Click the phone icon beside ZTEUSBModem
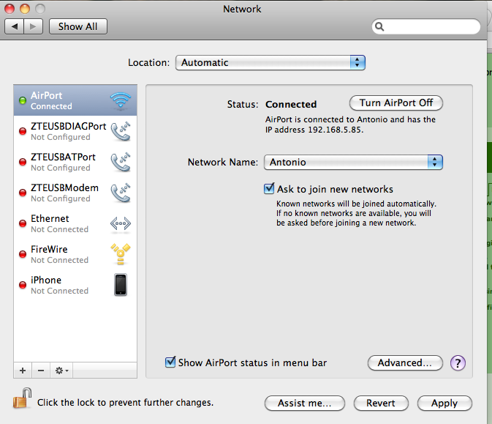492x424 pixels. (x=121, y=193)
